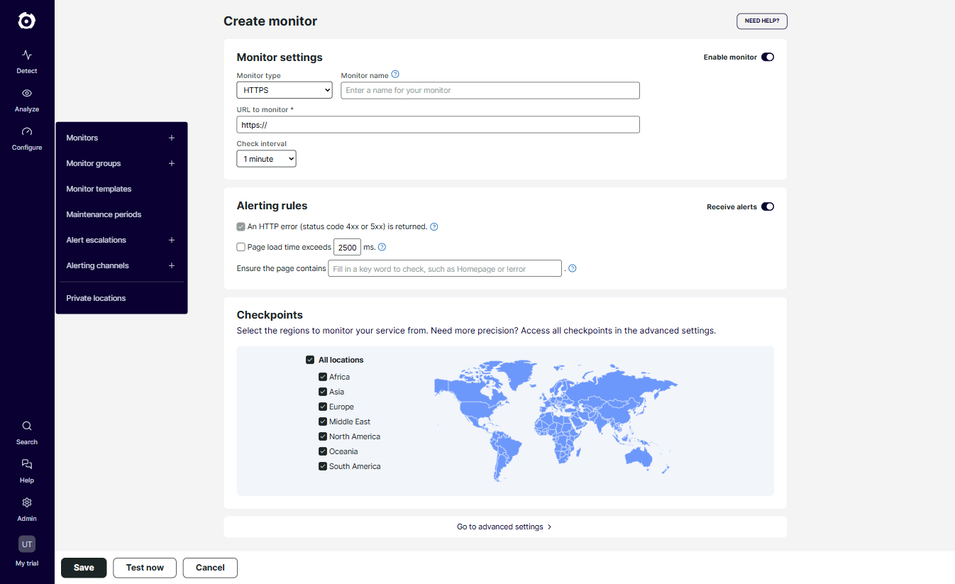
Task: Open Maintenance periods menu item
Action: click(104, 214)
